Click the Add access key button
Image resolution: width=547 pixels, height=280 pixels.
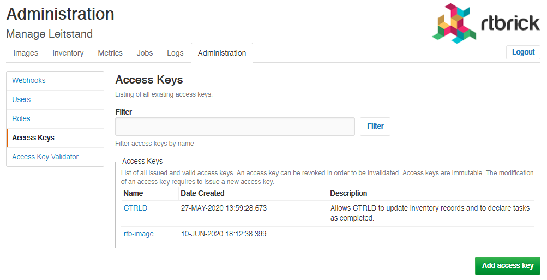[508, 266]
